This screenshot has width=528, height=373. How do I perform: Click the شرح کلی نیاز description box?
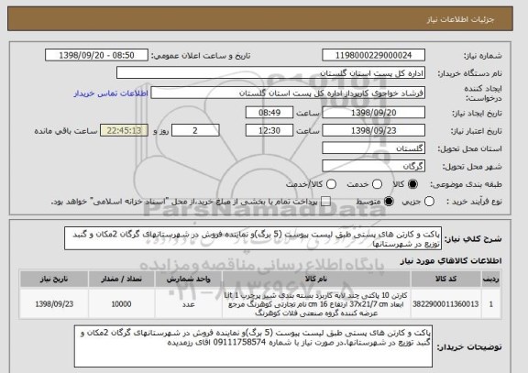253,238
